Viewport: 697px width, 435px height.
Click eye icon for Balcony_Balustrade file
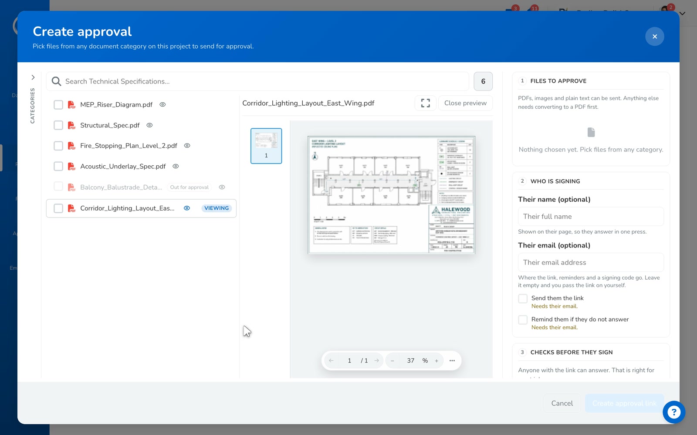[x=222, y=187]
